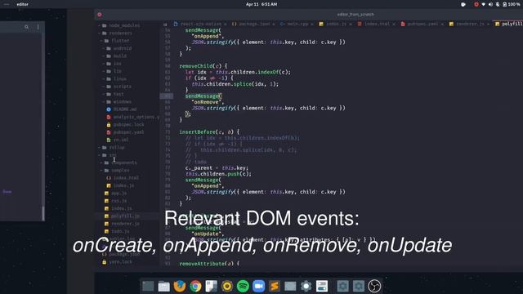This screenshot has height=294, width=523.
Task: Open README.md in file tree
Action: [125, 109]
